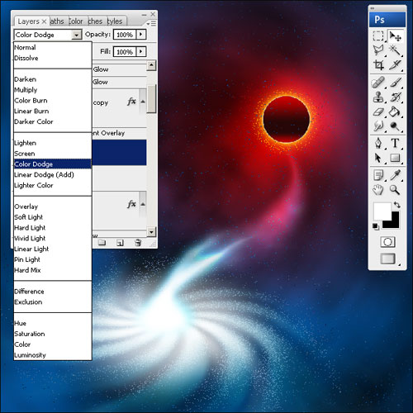Image resolution: width=413 pixels, height=413 pixels.
Task: Open the Opacity slider arrow
Action: 141,35
